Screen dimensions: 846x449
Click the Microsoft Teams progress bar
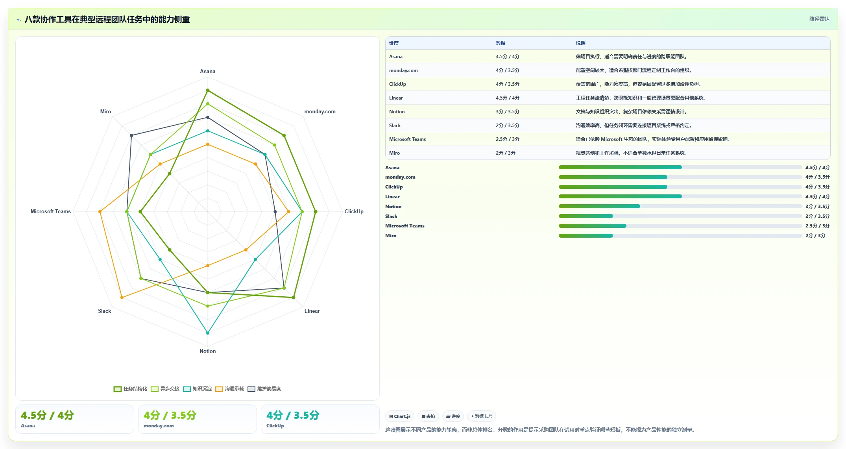(680, 226)
